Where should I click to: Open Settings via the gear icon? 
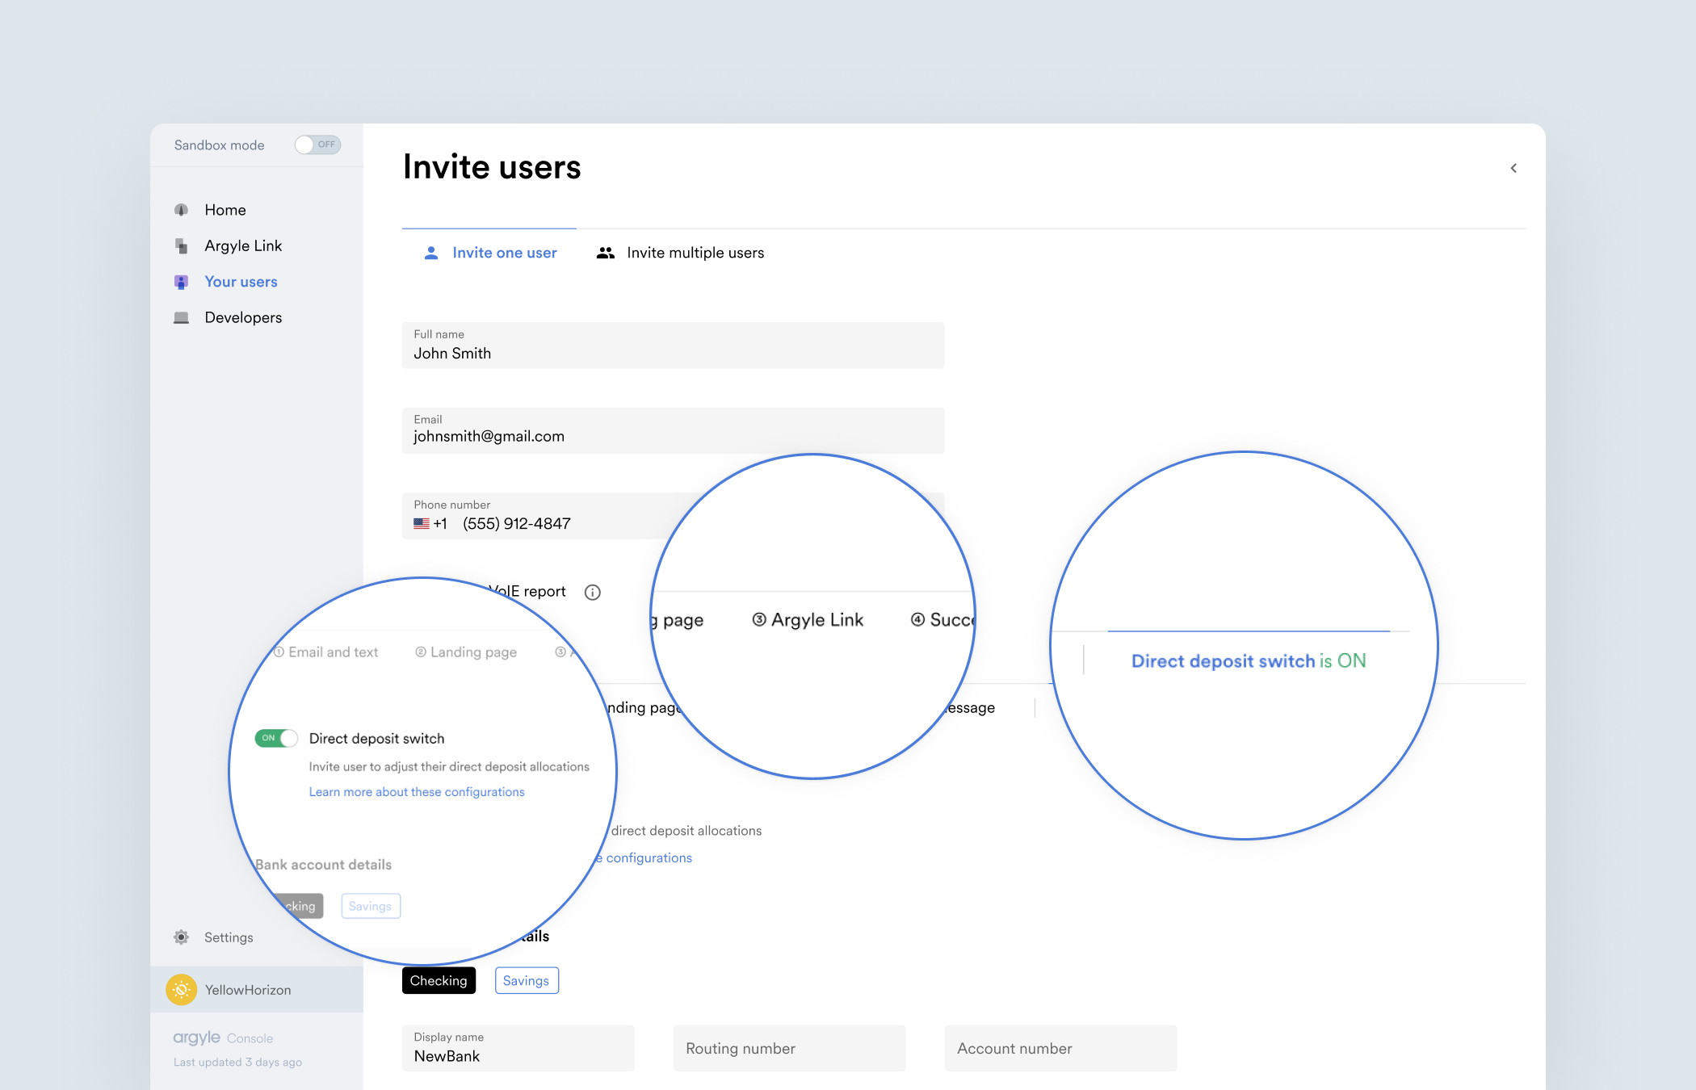[x=181, y=937]
